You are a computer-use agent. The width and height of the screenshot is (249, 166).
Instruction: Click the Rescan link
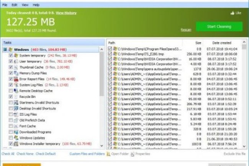click(x=186, y=29)
